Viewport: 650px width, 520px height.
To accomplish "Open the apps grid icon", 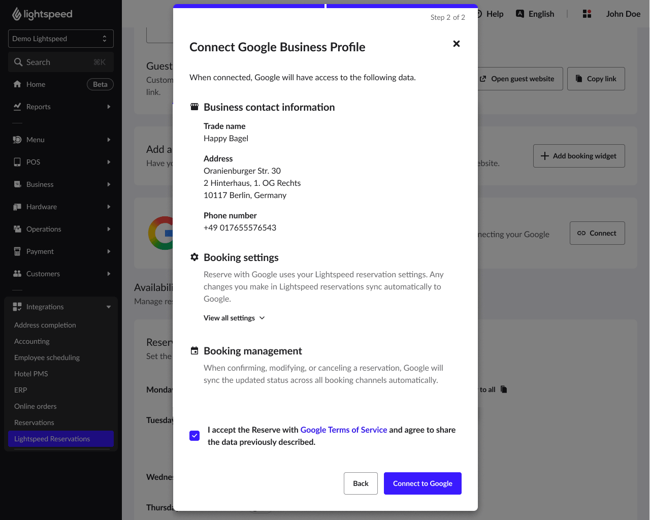I will (587, 14).
